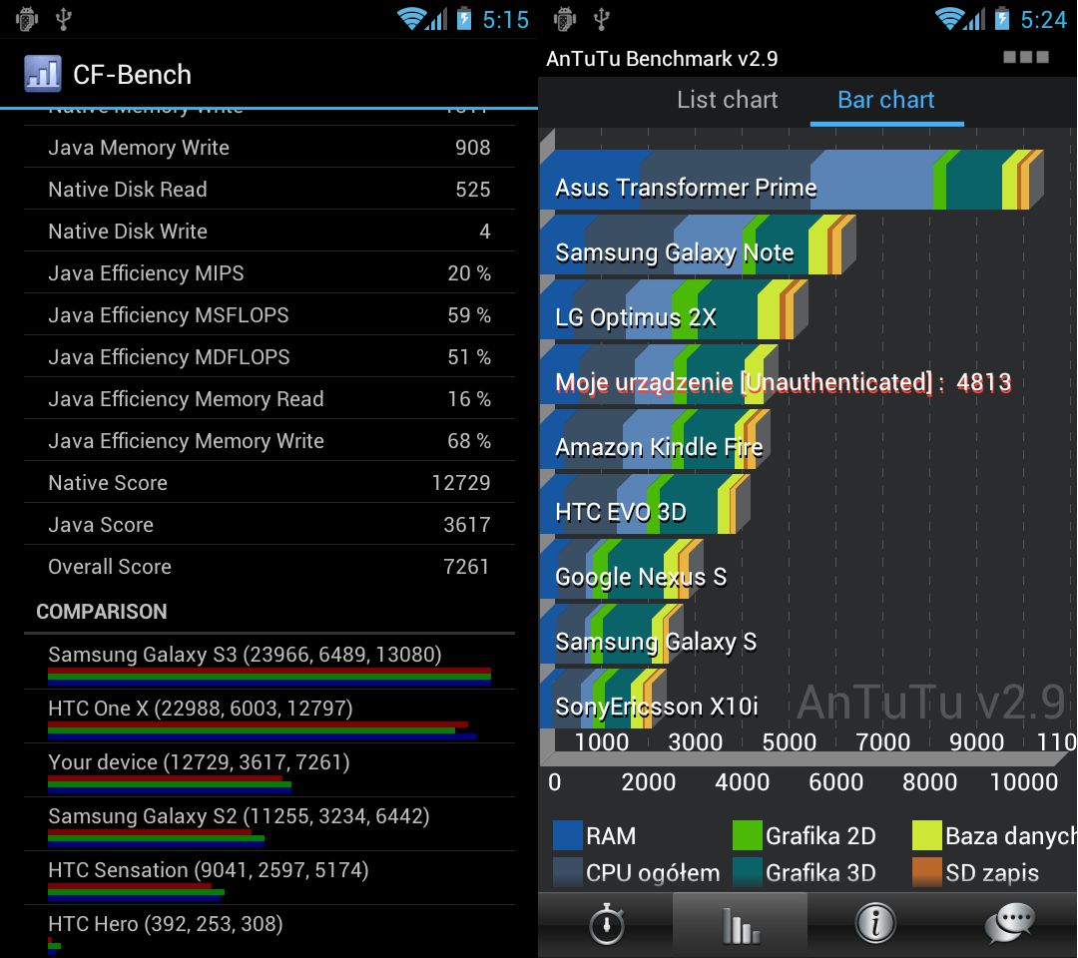The image size is (1078, 958).
Task: Tap the Wi-Fi icon in AnTuTu status bar
Action: [x=949, y=19]
